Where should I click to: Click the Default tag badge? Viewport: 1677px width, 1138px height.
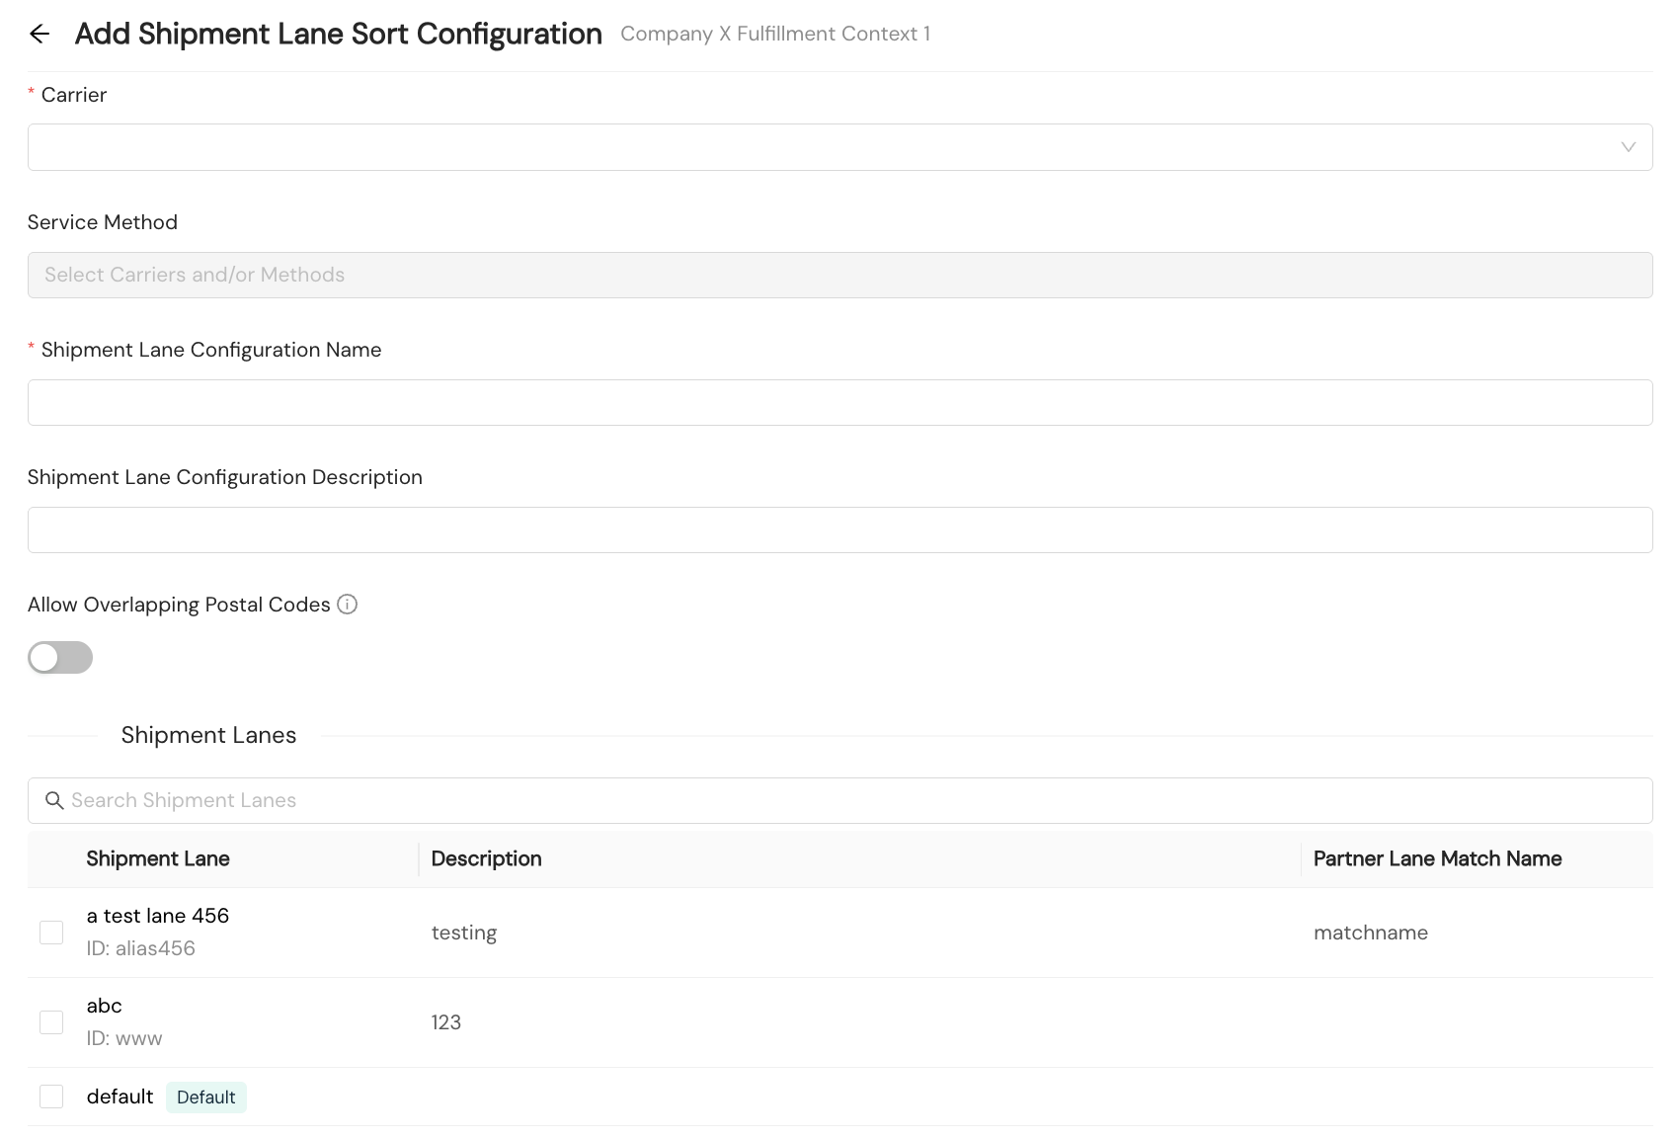click(206, 1097)
